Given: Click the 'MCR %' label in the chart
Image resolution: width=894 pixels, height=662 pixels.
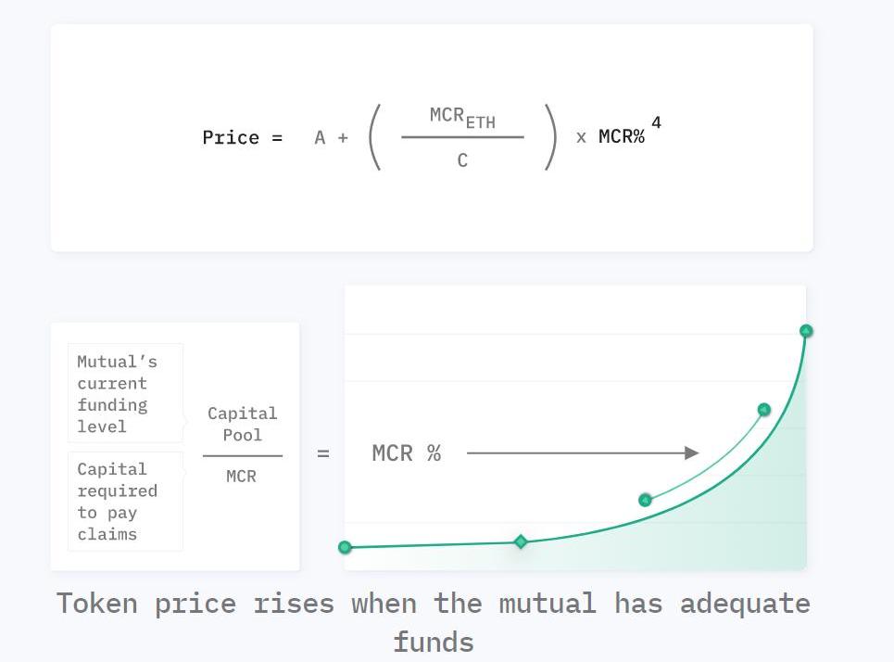Looking at the screenshot, I should click(x=407, y=453).
